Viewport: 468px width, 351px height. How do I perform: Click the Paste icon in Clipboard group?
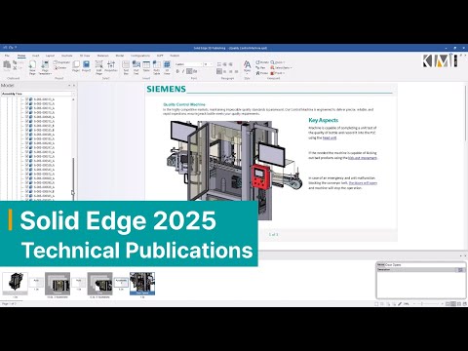point(7,66)
